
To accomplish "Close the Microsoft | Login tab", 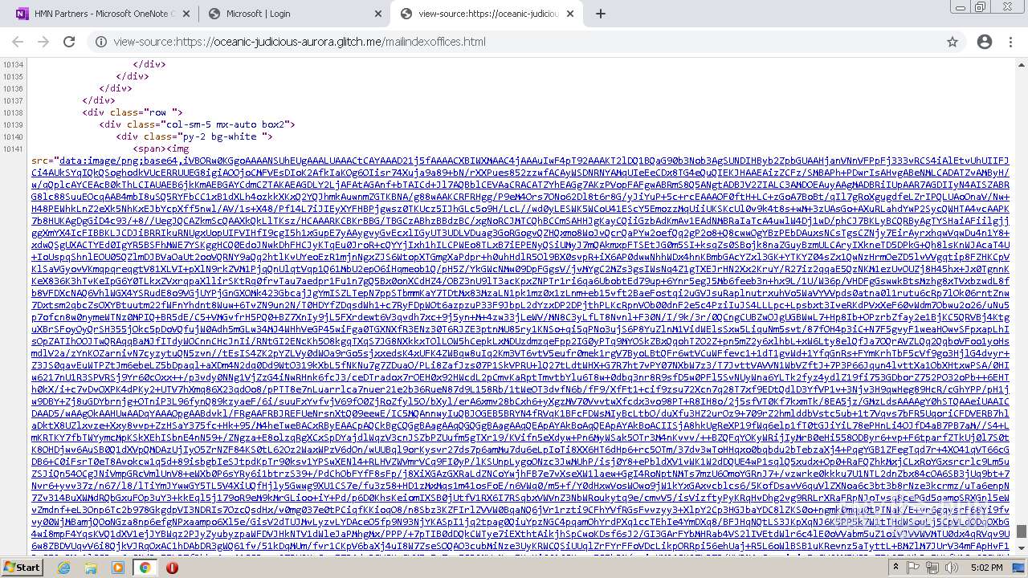I will (378, 14).
